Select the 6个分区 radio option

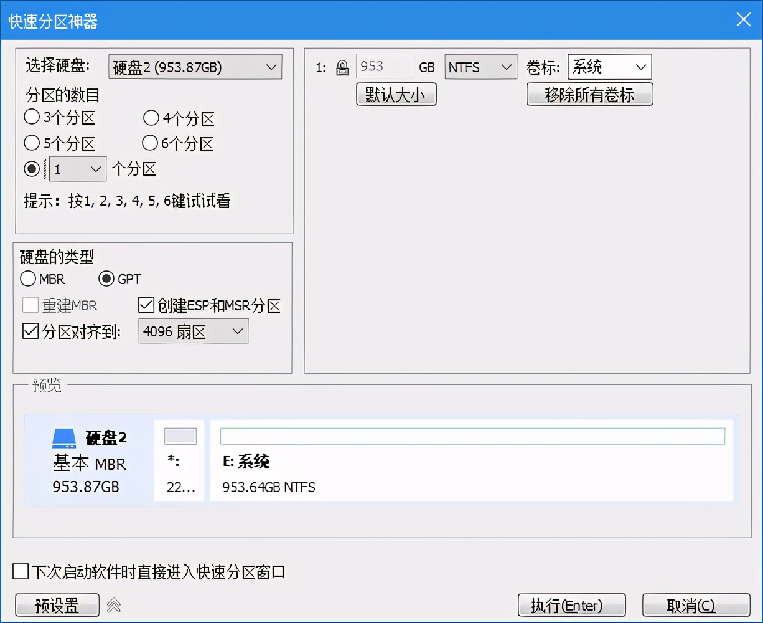pos(149,143)
